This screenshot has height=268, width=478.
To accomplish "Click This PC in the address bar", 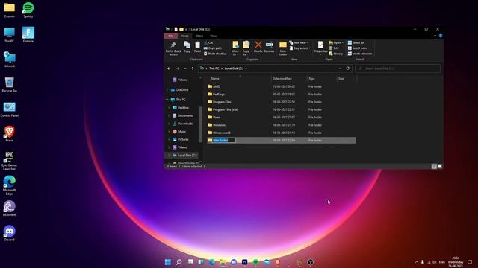I will [x=214, y=68].
